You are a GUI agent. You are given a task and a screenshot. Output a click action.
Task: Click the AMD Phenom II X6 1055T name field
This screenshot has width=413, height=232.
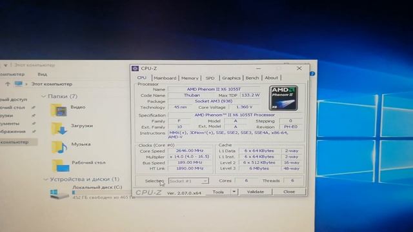214,90
